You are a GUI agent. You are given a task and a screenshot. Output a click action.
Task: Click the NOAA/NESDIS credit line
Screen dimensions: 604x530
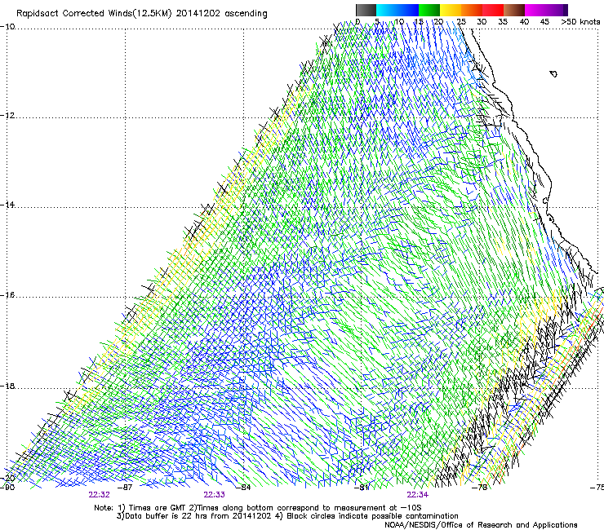481,525
